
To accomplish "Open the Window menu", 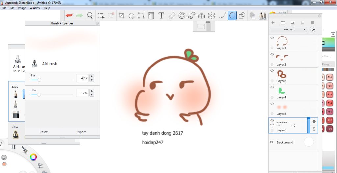I will click(35, 8).
